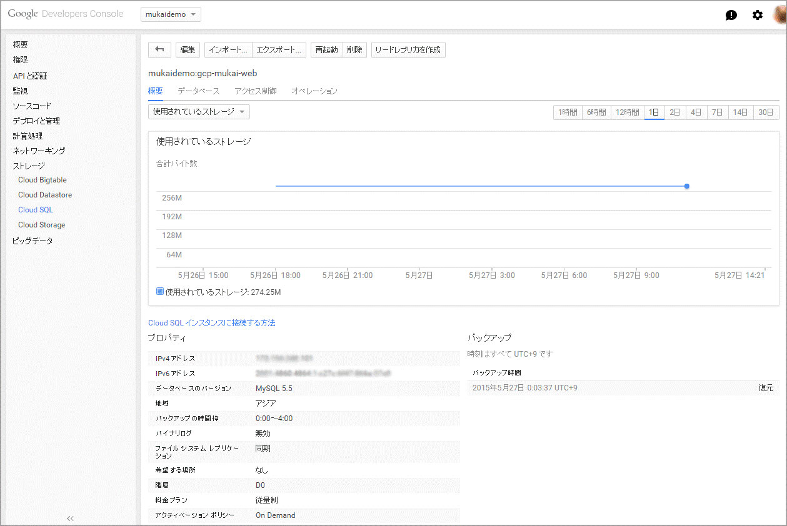
Task: Click the 無効 binary log value
Action: click(263, 434)
